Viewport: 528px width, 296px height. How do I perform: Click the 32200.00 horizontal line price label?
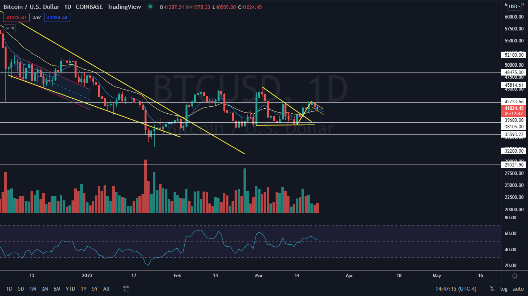tap(514, 151)
